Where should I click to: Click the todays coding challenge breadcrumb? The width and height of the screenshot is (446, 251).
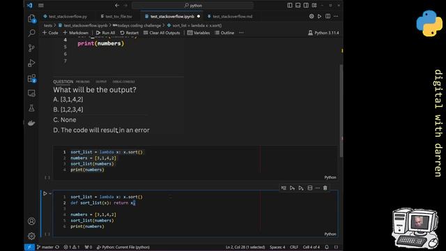(x=137, y=26)
